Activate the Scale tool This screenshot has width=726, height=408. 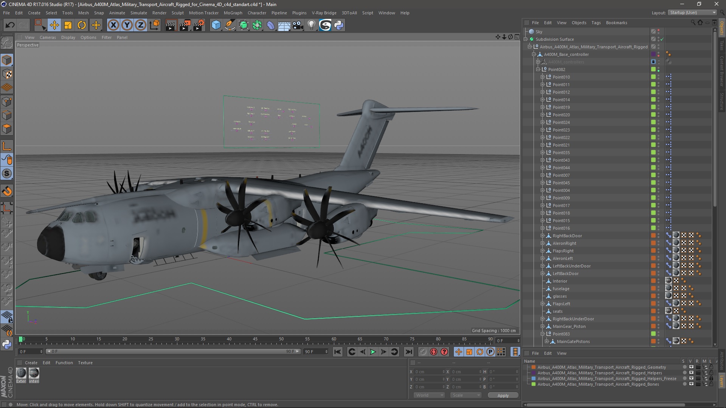click(x=68, y=25)
